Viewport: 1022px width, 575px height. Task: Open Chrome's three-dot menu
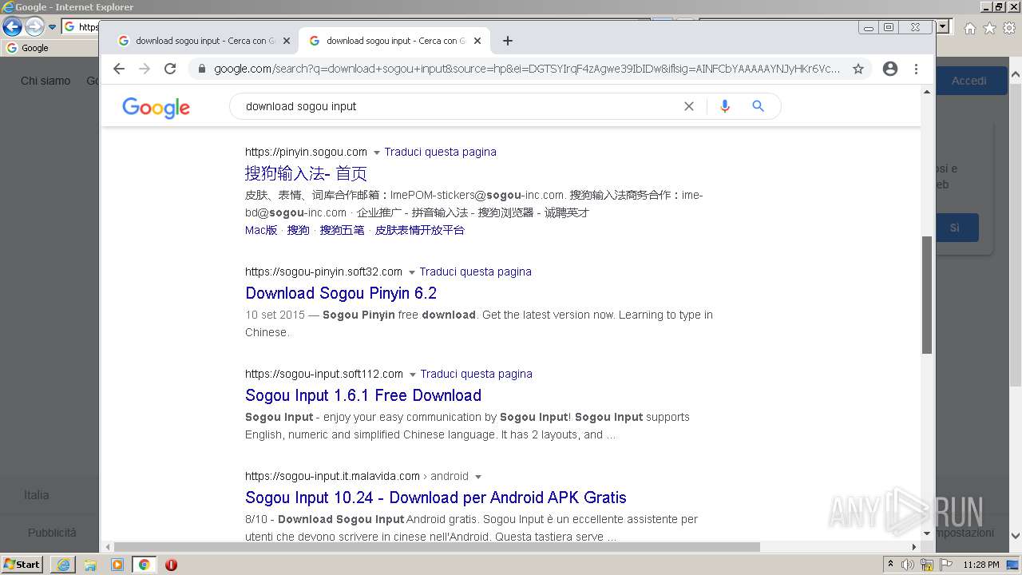(x=916, y=69)
